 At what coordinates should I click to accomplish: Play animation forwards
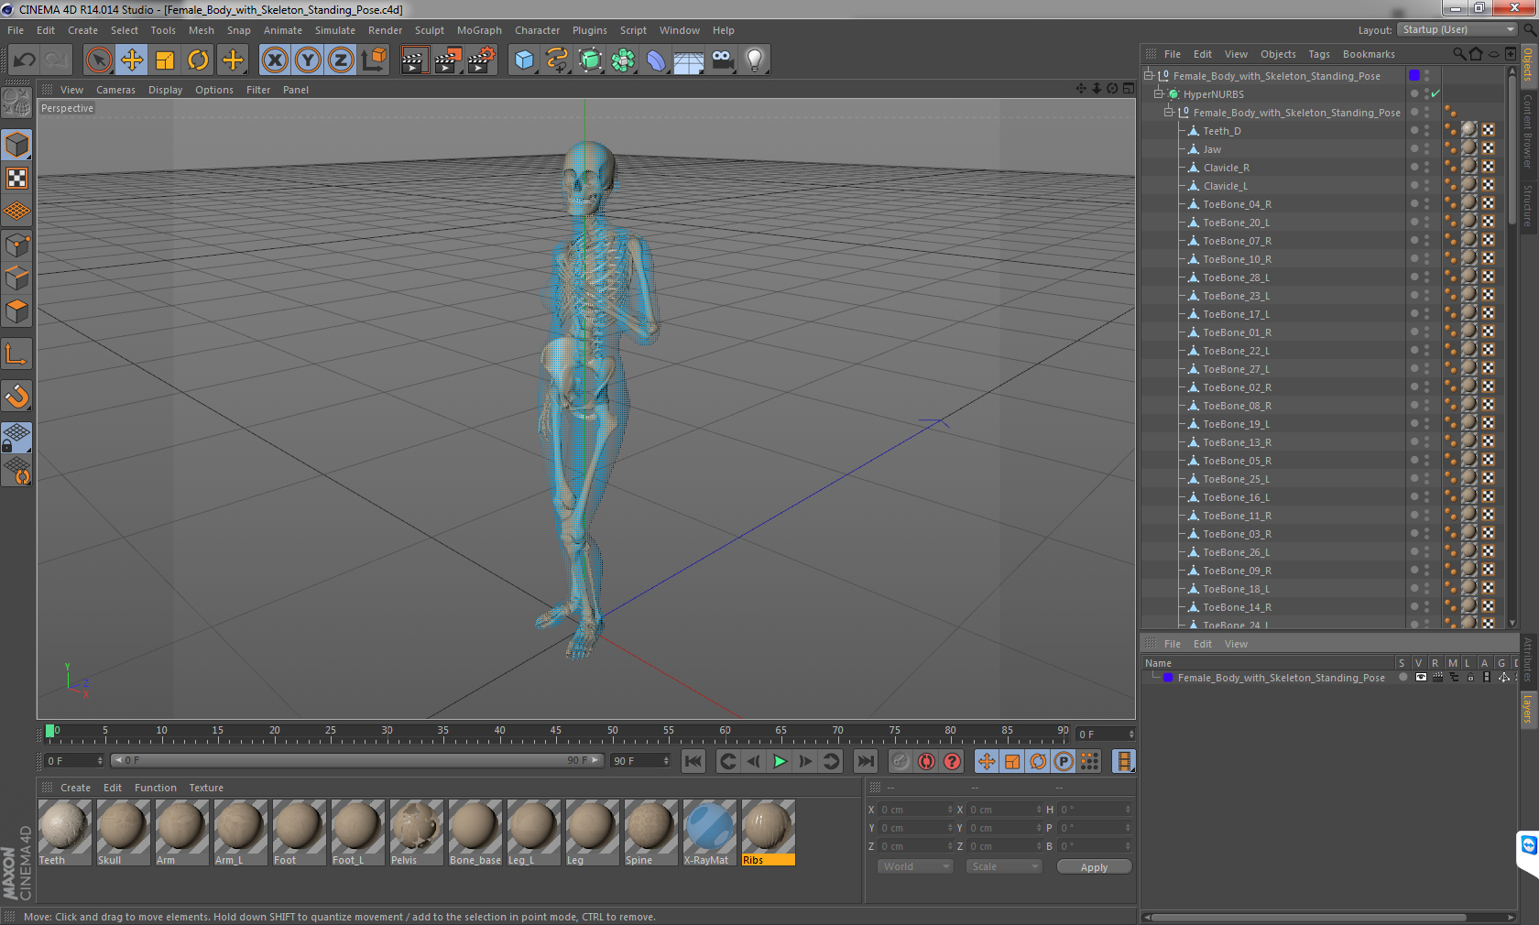point(780,761)
